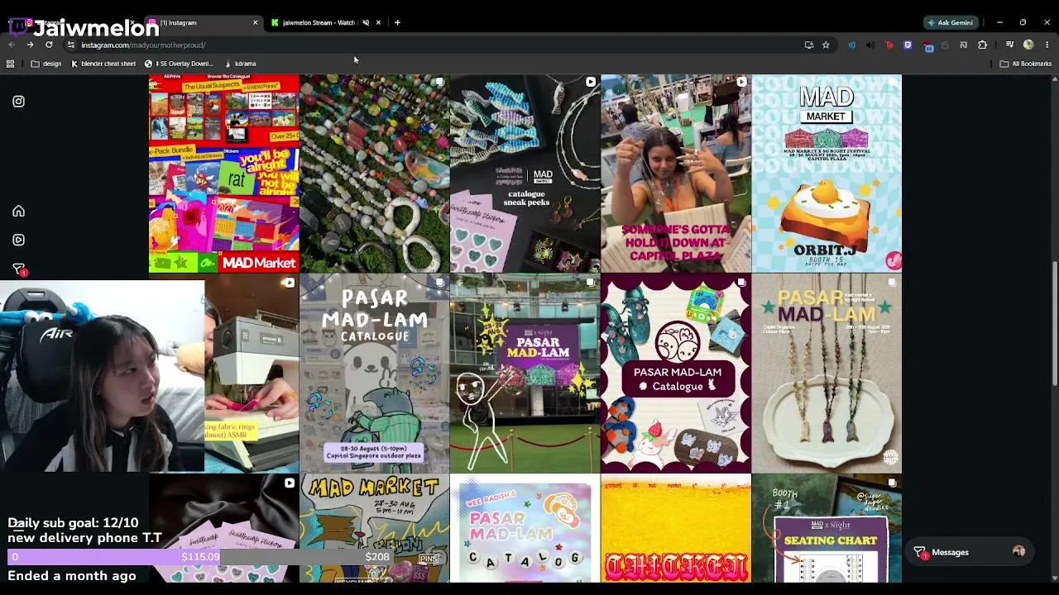Screen dimensions: 1059x595
Task: Open the Apps grid in bookmarks bar
Action: [10, 64]
